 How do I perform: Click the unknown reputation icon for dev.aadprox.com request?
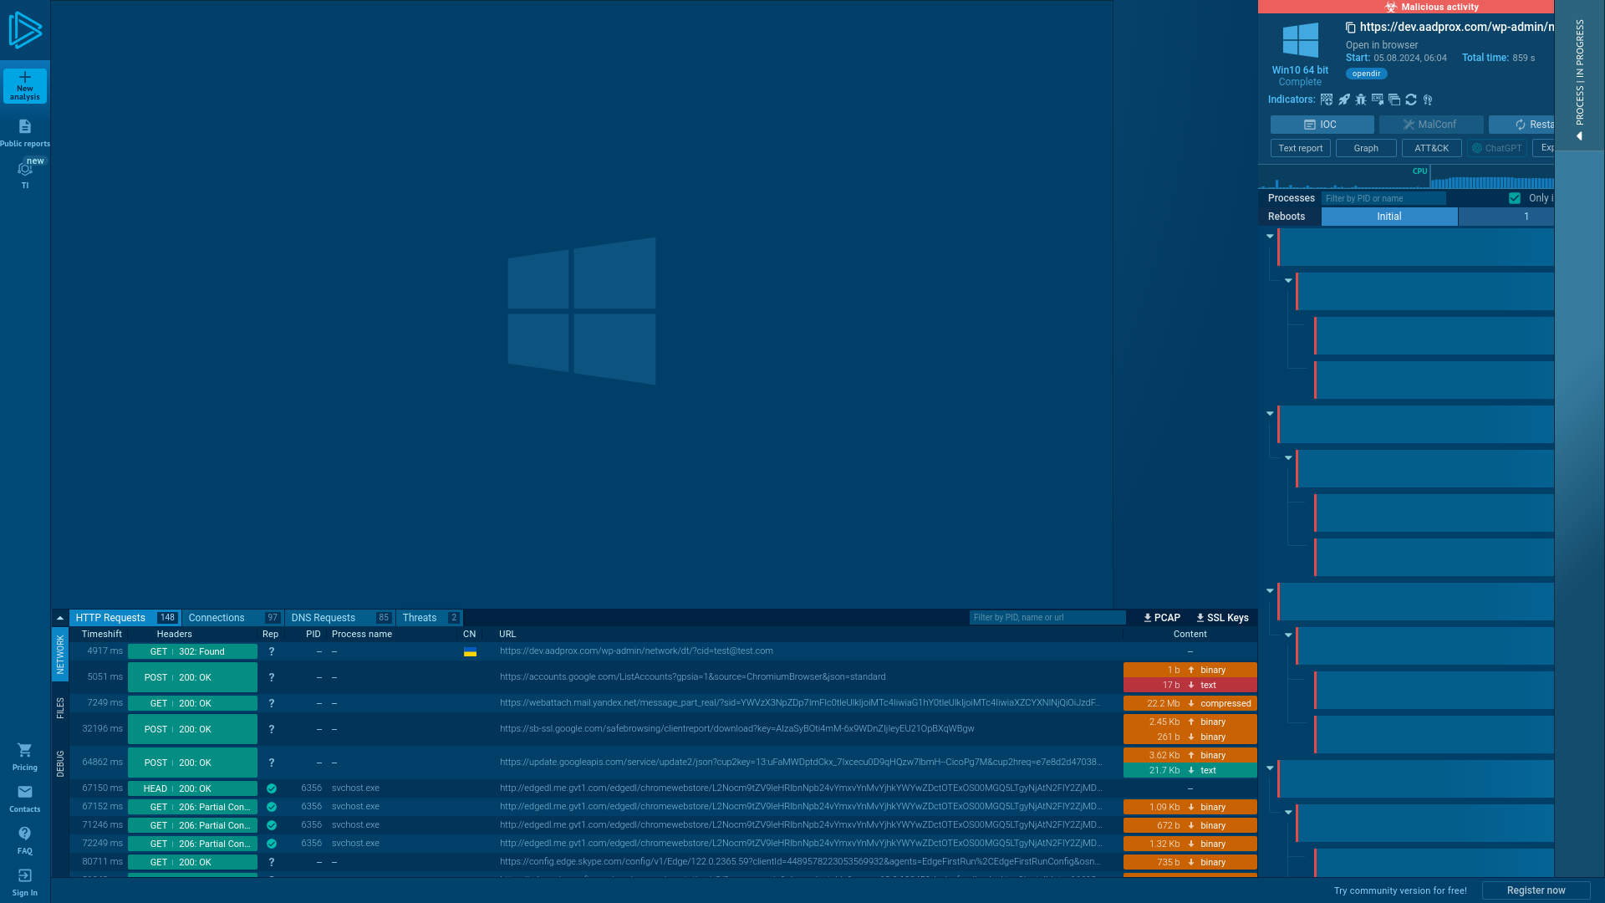(271, 651)
